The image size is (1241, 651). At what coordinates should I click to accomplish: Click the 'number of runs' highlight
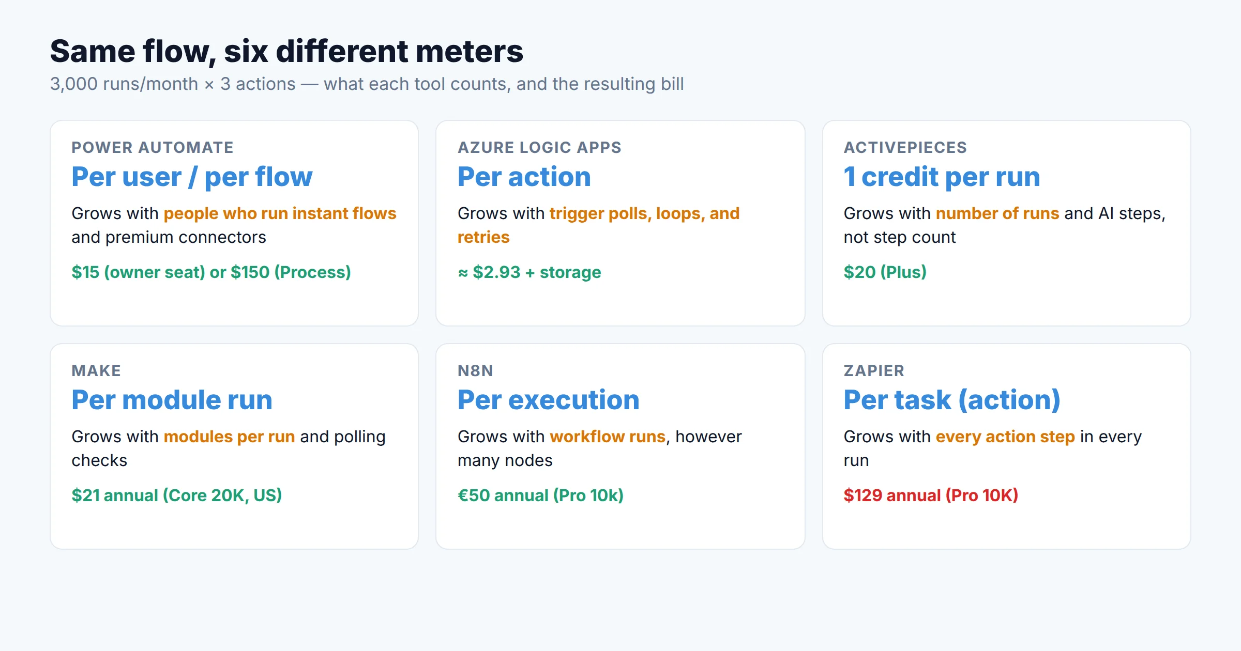click(x=997, y=213)
